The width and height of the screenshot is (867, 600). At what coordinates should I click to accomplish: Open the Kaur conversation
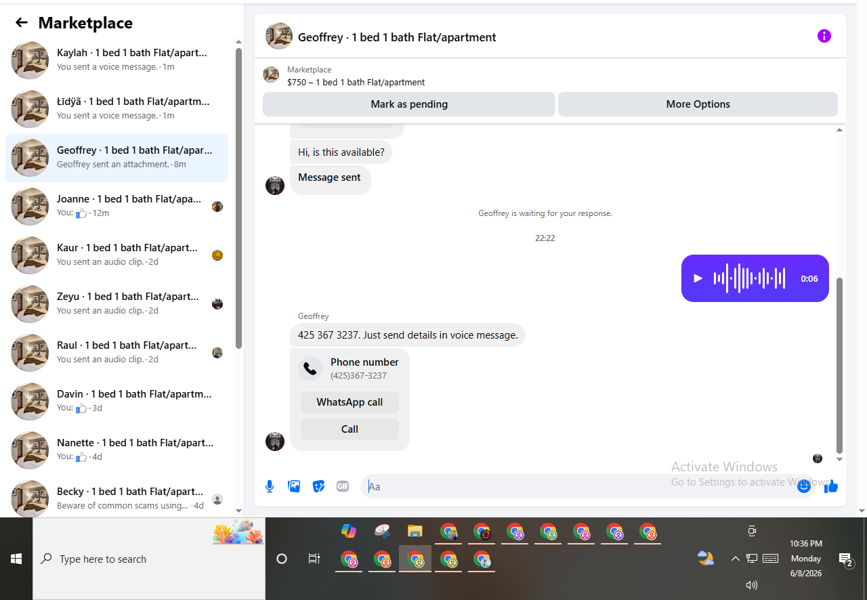click(x=117, y=255)
